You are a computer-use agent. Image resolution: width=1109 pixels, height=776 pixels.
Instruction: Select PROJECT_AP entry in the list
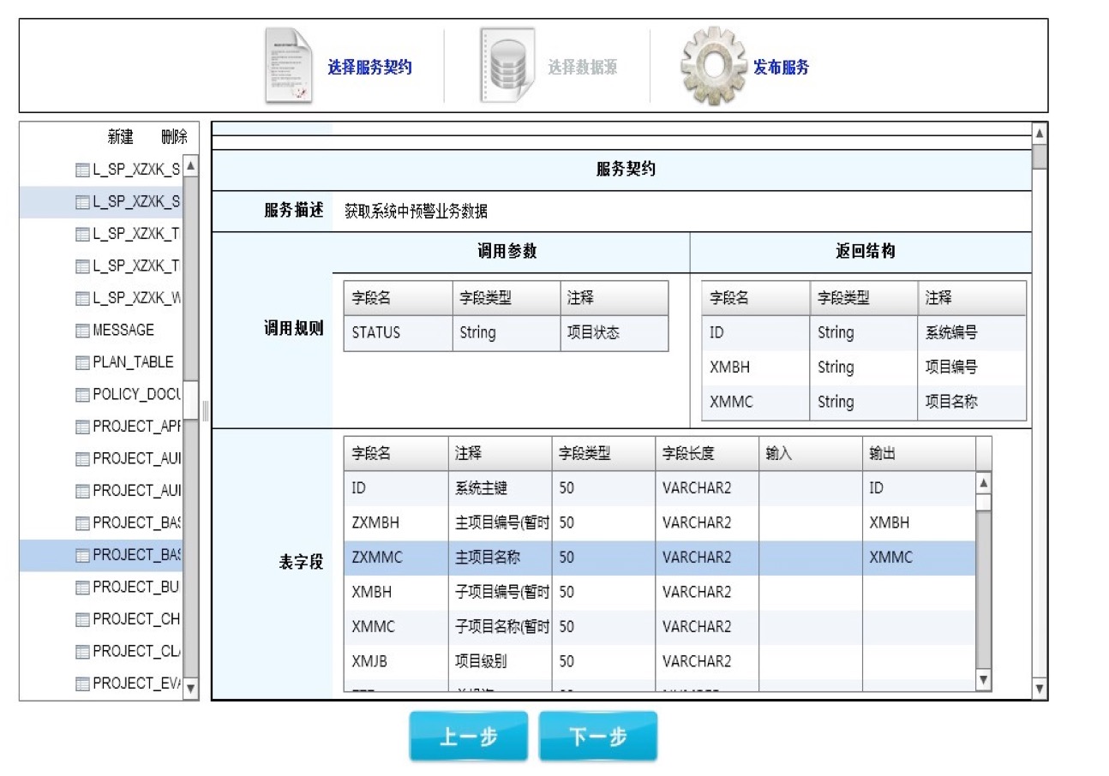coord(137,427)
